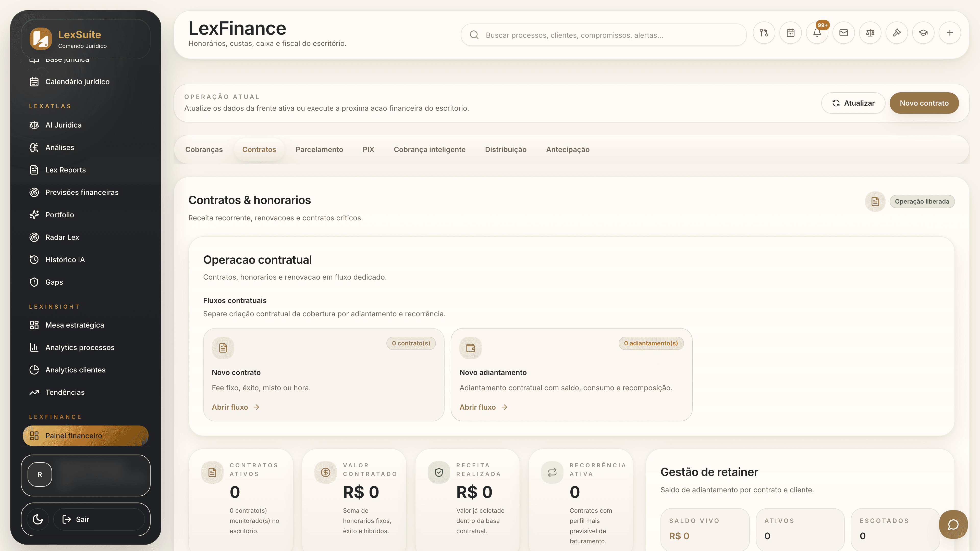Expand the 0 contrato(s) counter pill
Viewport: 980px width, 551px height.
point(411,343)
